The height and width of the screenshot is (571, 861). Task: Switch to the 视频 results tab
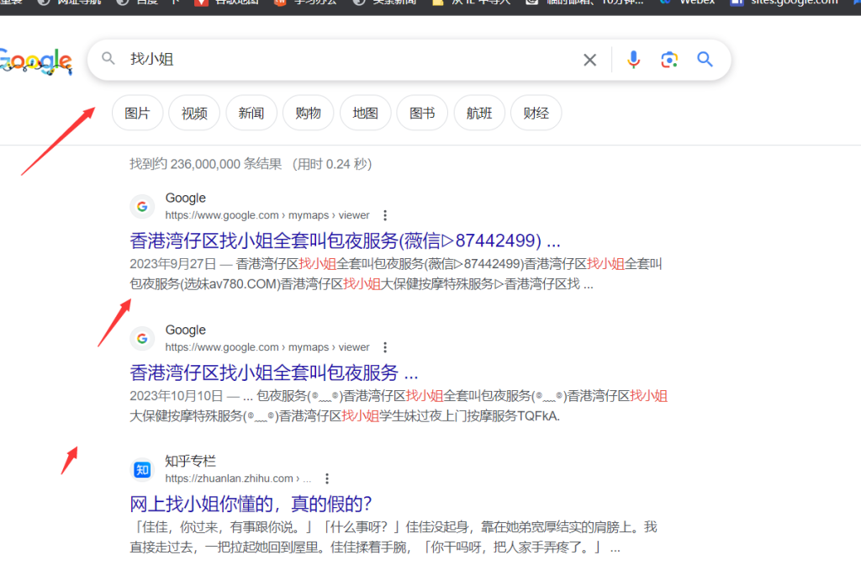click(194, 113)
